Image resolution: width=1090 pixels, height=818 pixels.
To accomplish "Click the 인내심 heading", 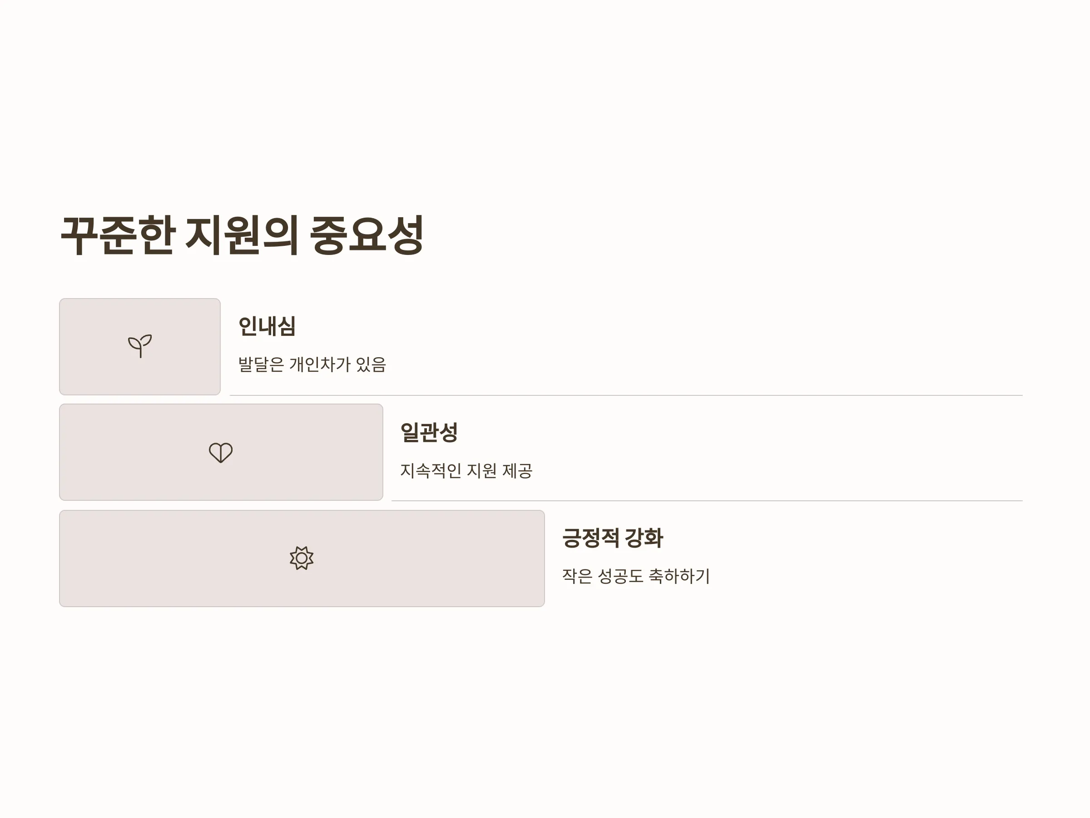I will [267, 326].
